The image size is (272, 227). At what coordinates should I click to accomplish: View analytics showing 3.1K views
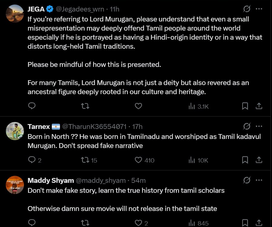[x=199, y=106]
